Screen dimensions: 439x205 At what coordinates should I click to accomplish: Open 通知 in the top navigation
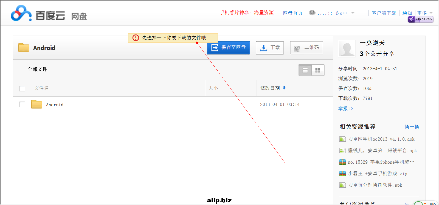(407, 13)
